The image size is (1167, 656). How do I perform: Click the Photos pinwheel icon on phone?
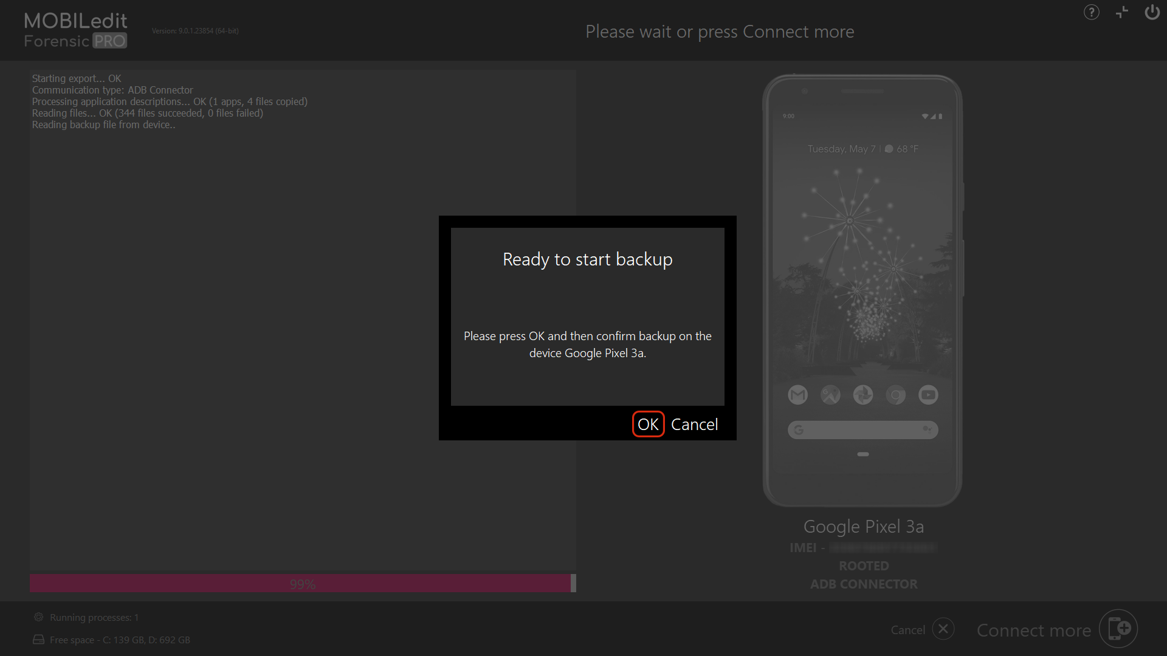click(x=863, y=395)
